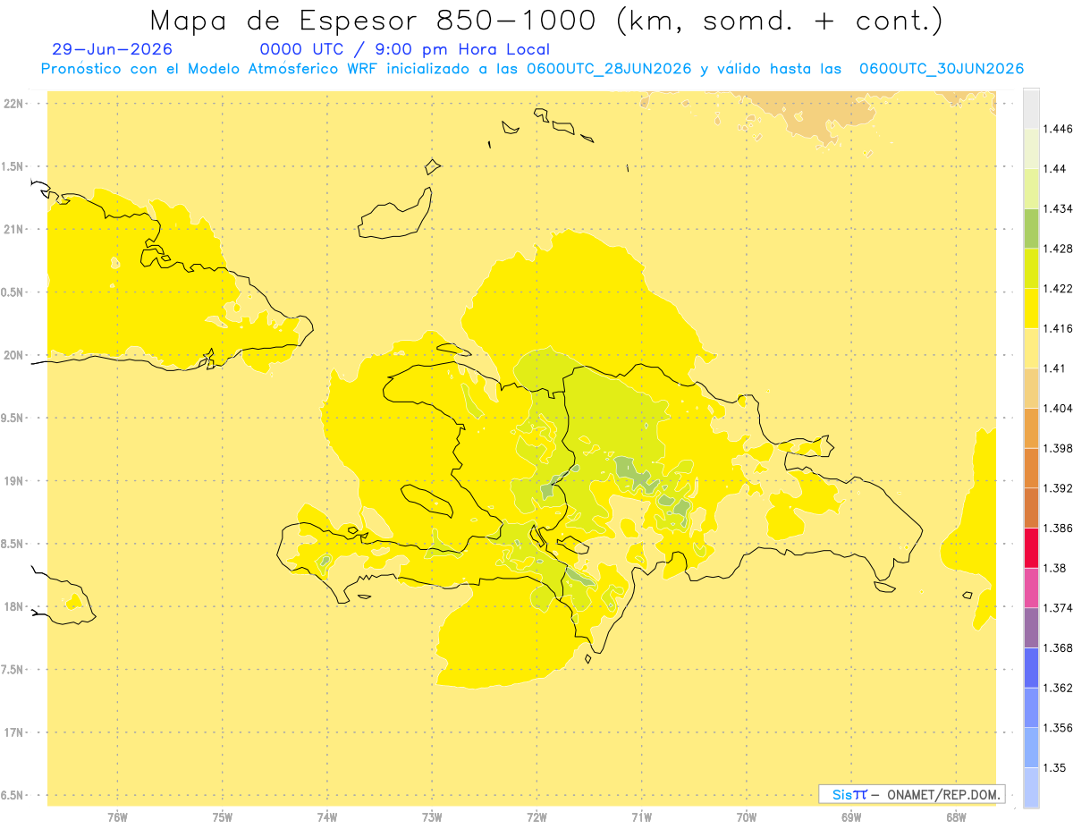Click the 71W longitude axis label

coord(641,817)
